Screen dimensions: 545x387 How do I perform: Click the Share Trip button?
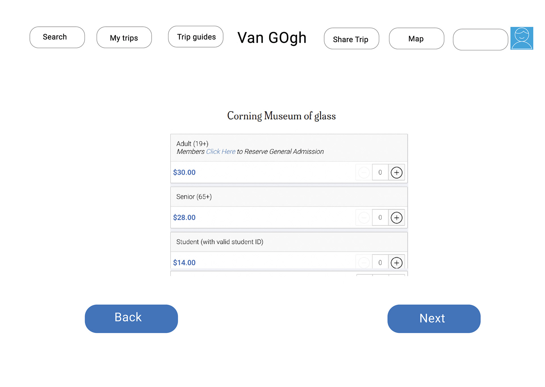351,39
